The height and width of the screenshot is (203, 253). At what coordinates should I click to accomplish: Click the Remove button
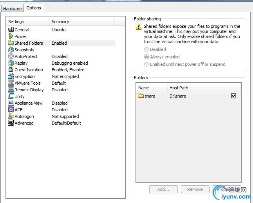click(195, 189)
